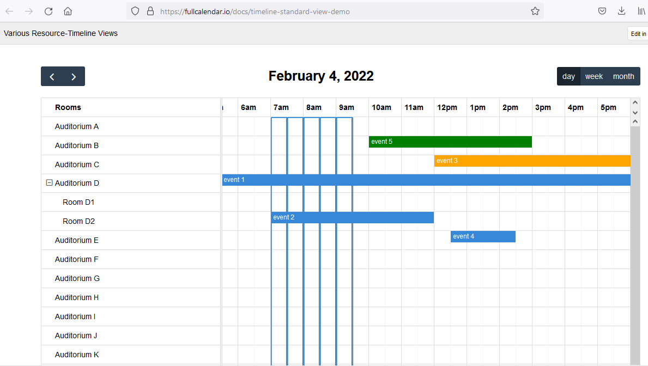Switch to the month view tab
Image resolution: width=648 pixels, height=366 pixels.
click(x=623, y=76)
